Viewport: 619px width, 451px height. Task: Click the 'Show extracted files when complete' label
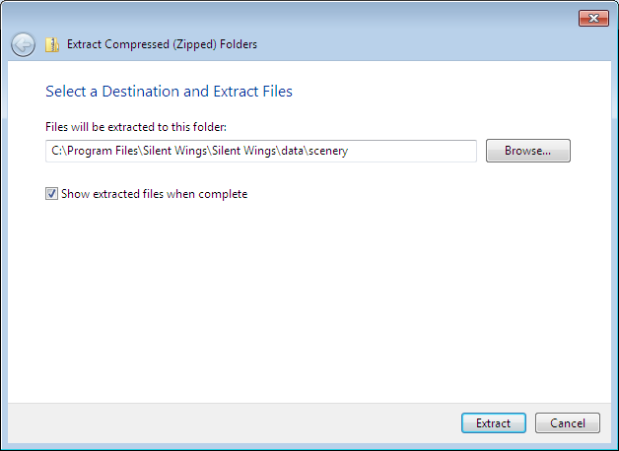pos(155,194)
